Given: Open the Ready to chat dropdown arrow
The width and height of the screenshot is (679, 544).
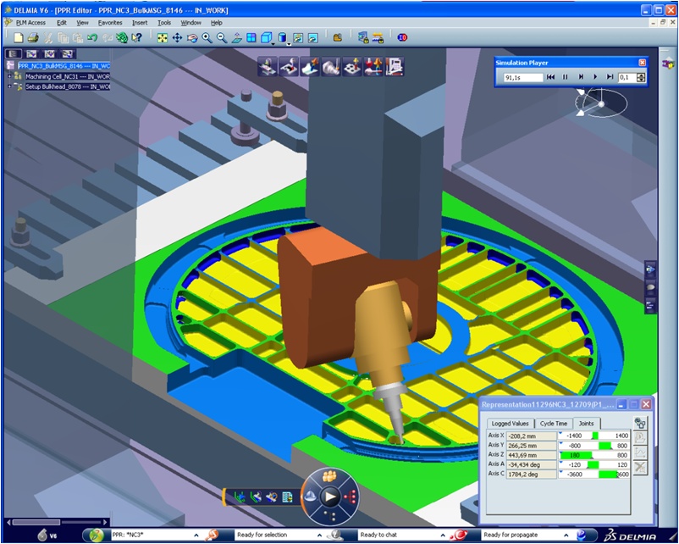Looking at the screenshot, I should coord(443,536).
